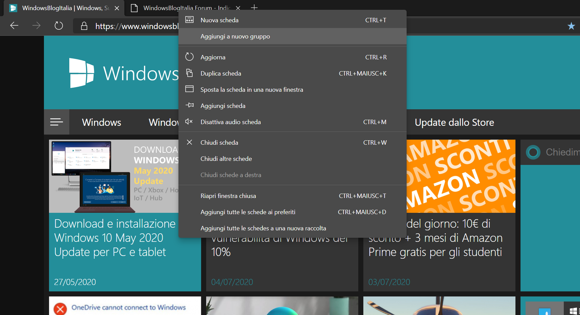
Task: Open the OneDrive cannot connect article
Action: tap(125, 306)
